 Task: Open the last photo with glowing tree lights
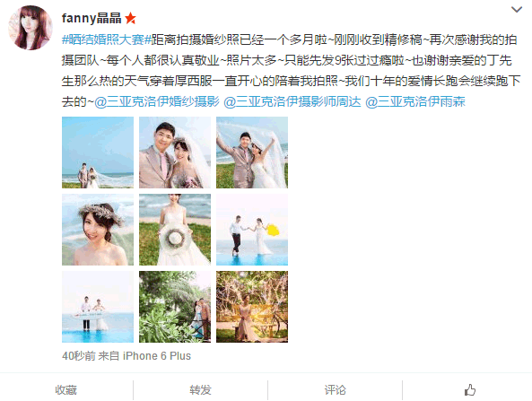pos(252,307)
